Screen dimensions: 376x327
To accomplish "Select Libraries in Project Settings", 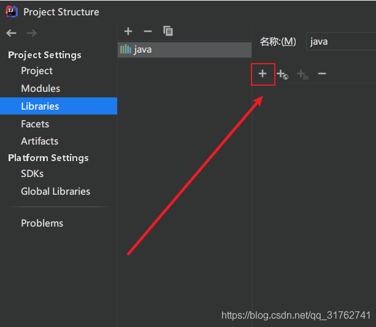I will coord(40,106).
